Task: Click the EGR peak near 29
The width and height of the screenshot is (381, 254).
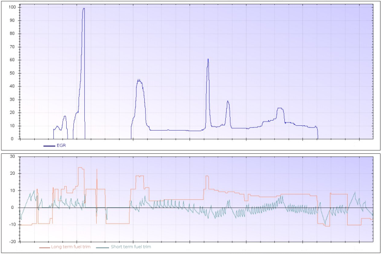Action: click(228, 102)
